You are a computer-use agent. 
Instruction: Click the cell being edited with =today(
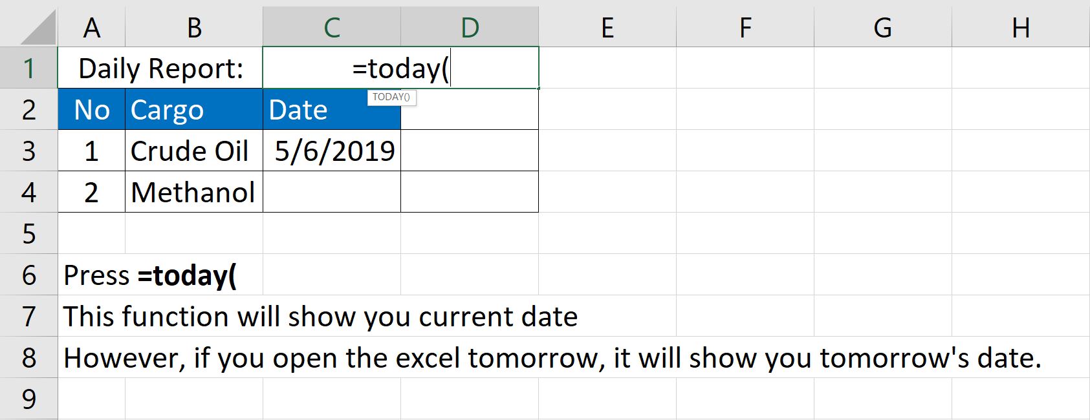tap(400, 68)
